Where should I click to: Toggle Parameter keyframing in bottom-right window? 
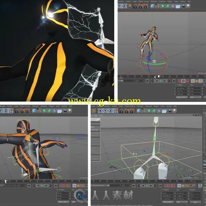pos(191,185)
